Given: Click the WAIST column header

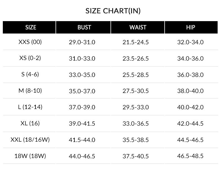Looking at the screenshot, I should point(138,27).
